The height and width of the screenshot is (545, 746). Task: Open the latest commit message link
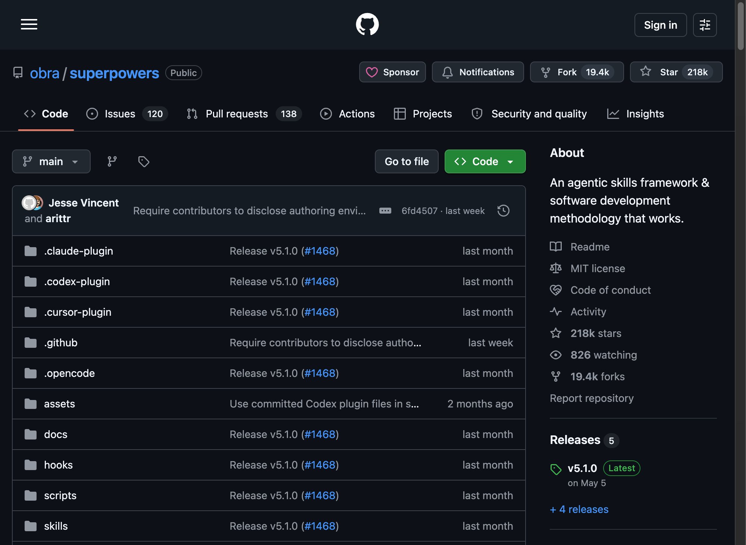[x=250, y=211]
